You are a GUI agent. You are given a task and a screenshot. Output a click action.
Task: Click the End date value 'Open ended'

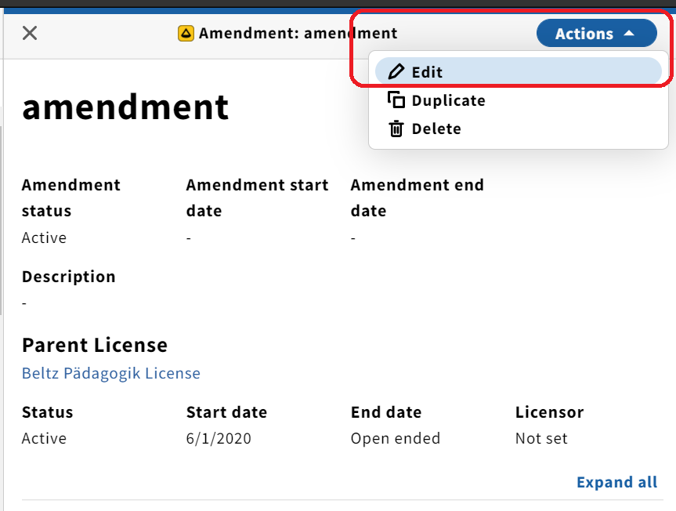396,439
